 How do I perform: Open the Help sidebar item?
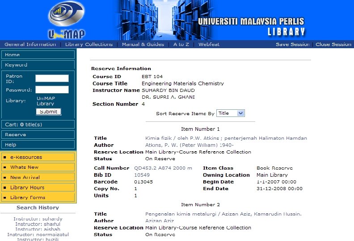click(38, 145)
